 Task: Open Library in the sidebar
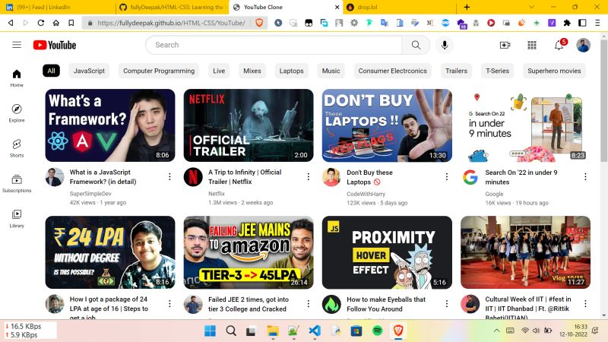tap(17, 218)
